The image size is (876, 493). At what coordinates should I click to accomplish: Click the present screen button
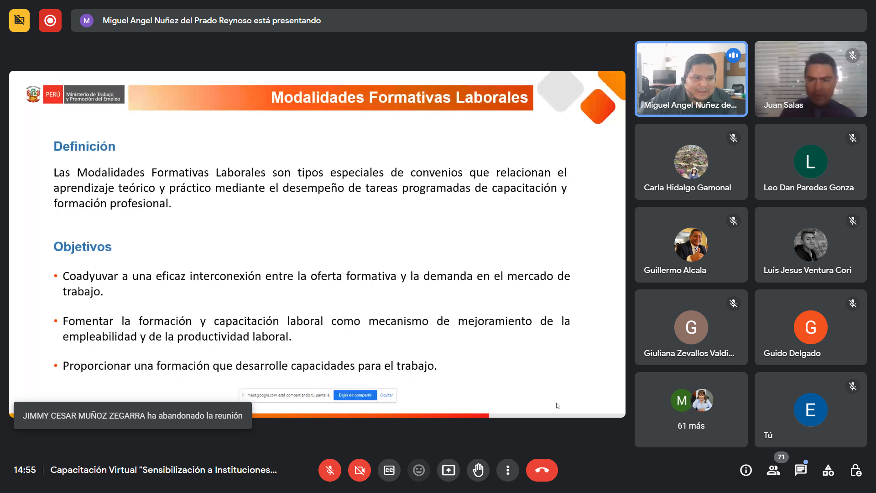[448, 470]
